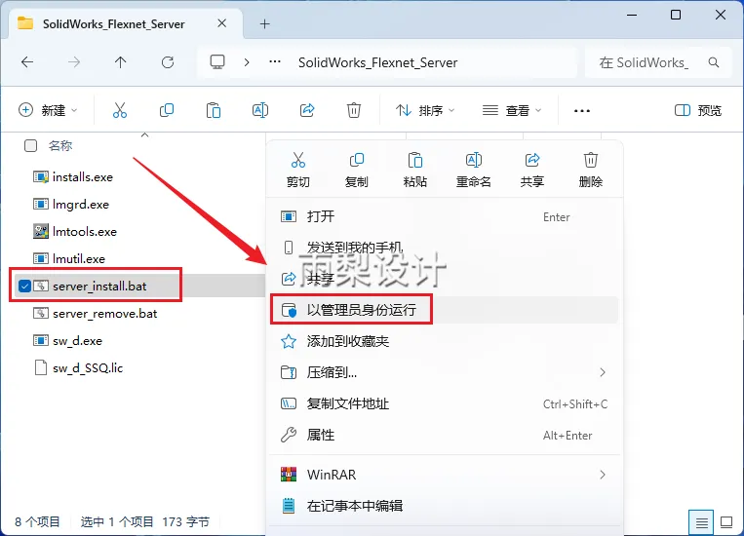Click the This PC monitor icon in address bar
Viewport: 744px width, 536px height.
click(x=217, y=62)
